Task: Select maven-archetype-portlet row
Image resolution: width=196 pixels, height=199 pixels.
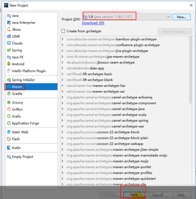Action: coord(125,167)
